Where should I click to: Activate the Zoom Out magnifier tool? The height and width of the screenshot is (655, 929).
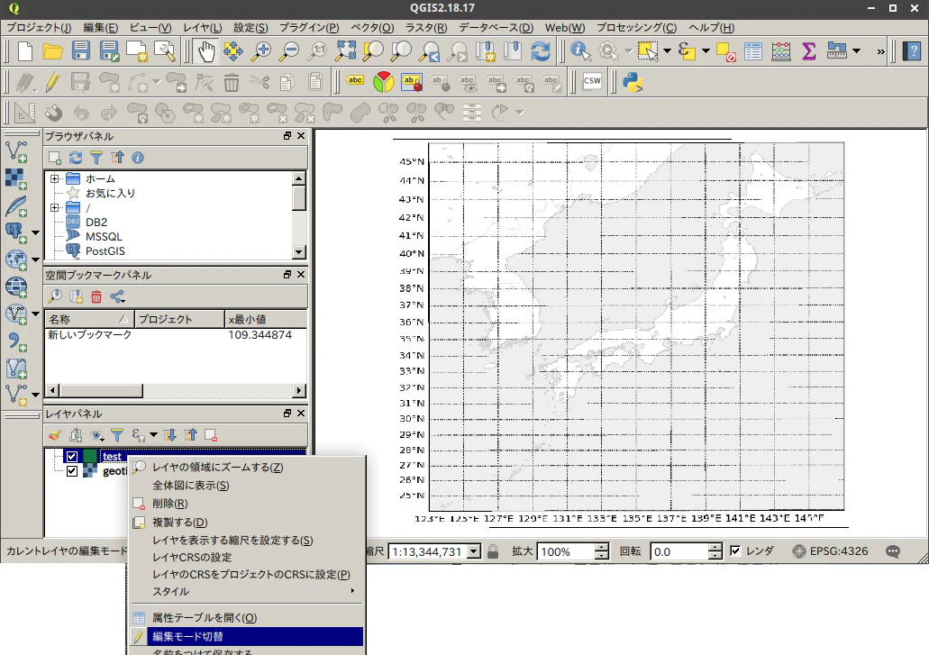pyautogui.click(x=289, y=51)
